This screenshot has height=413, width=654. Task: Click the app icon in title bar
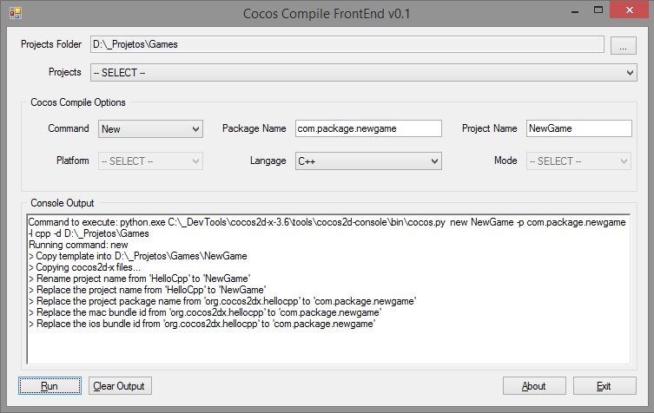16,13
